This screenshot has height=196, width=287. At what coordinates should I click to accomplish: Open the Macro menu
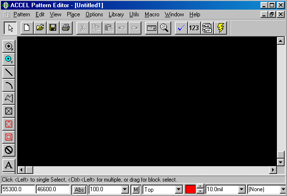(152, 14)
